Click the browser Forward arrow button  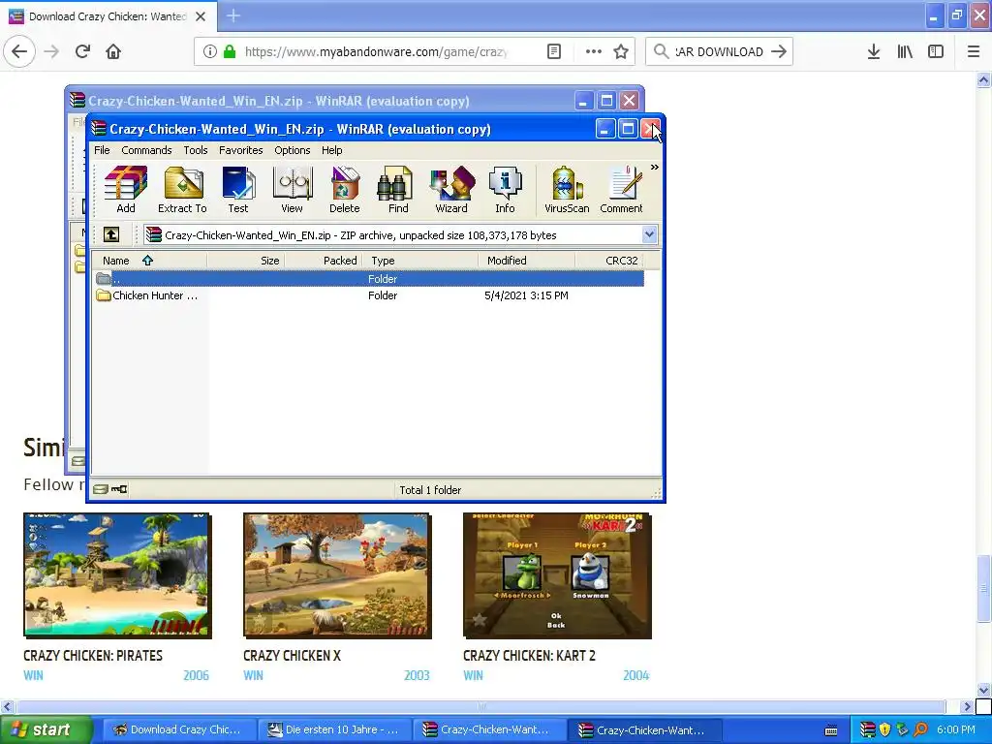[x=52, y=51]
